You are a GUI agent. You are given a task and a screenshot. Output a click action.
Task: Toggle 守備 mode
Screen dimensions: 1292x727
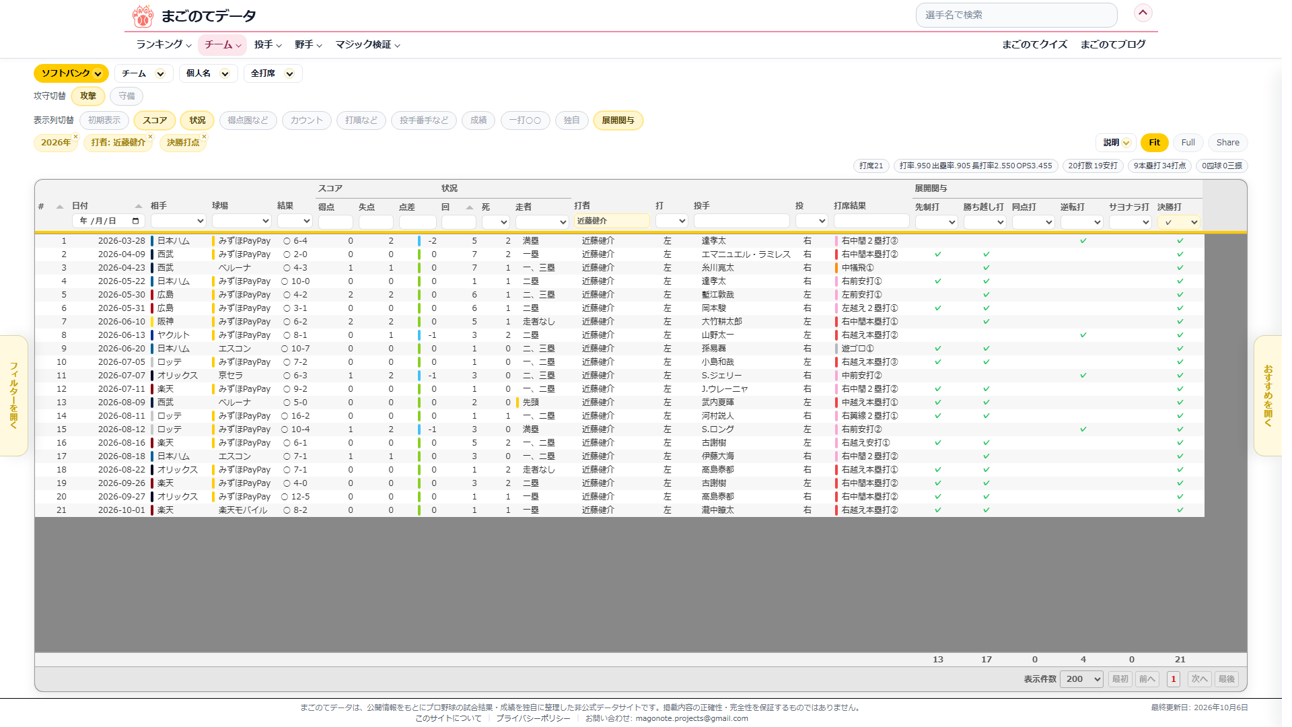[x=127, y=96]
